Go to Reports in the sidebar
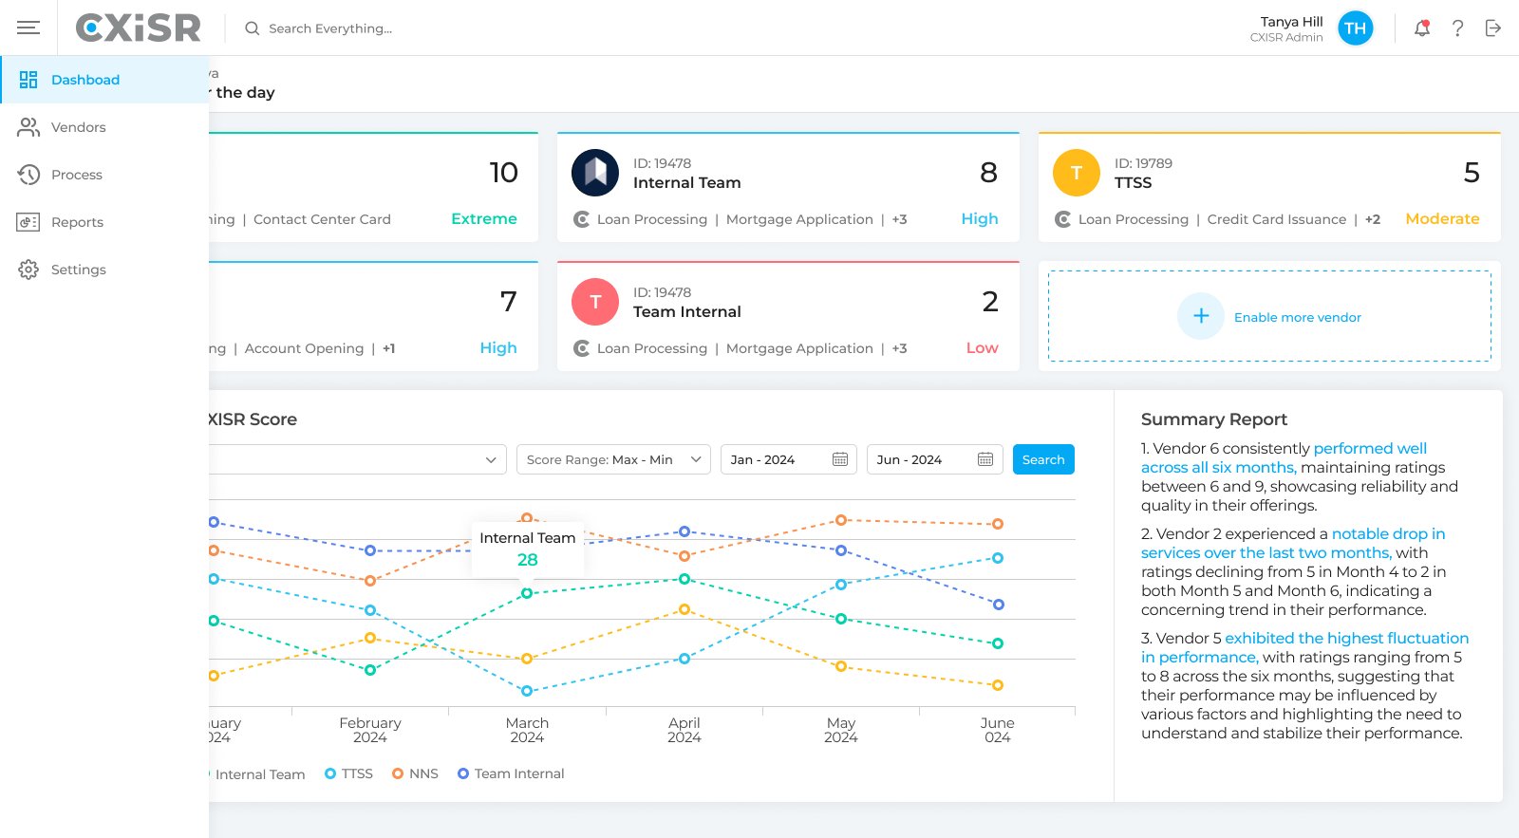Image resolution: width=1519 pixels, height=838 pixels. (77, 222)
